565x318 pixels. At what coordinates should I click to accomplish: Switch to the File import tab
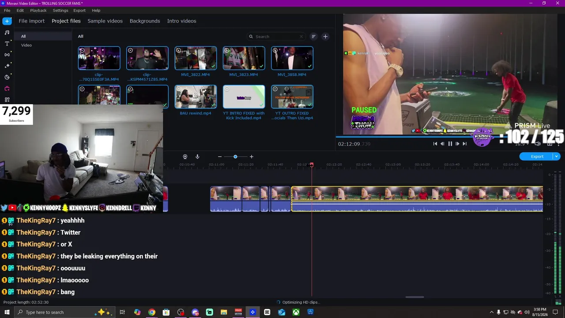[x=31, y=21]
